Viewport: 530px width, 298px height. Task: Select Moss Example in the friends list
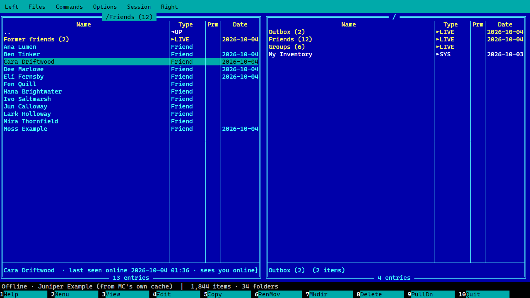tap(131, 129)
